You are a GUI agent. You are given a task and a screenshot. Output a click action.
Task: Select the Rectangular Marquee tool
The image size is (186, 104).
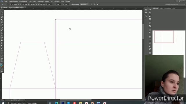[2, 15]
